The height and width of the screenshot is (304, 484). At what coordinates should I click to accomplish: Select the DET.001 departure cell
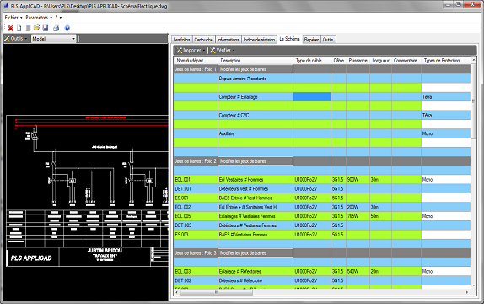pos(196,188)
